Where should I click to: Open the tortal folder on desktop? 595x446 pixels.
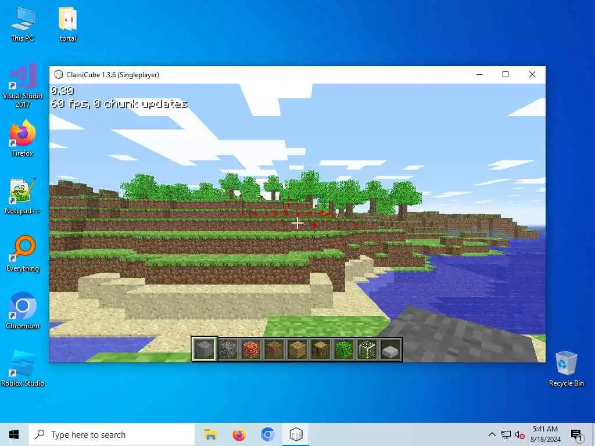(x=68, y=23)
